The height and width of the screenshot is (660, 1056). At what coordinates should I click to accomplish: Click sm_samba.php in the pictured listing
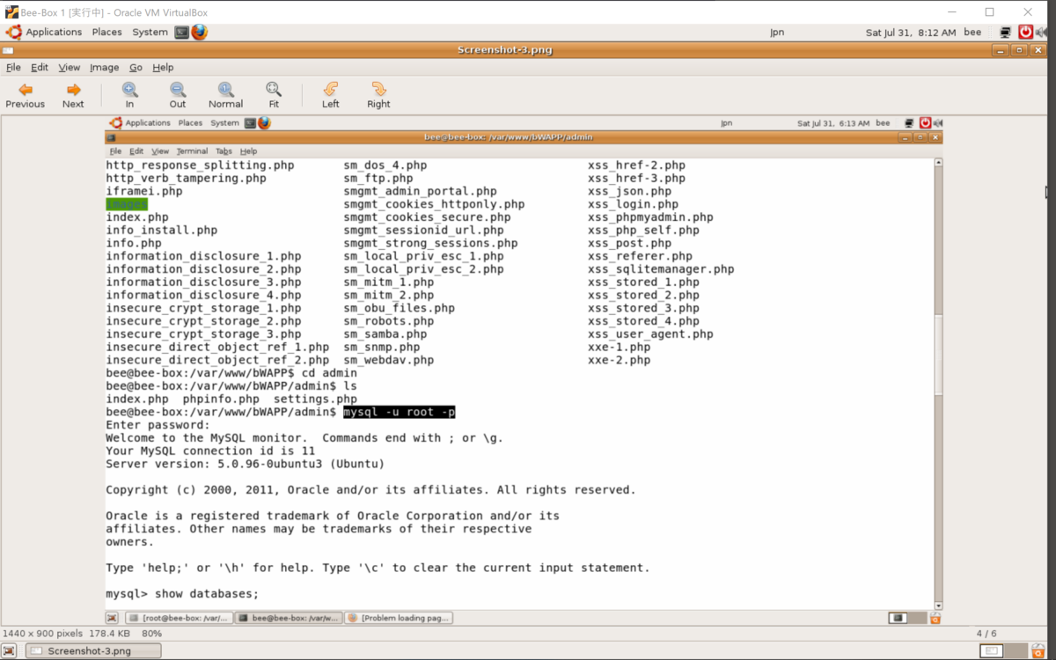coord(385,334)
